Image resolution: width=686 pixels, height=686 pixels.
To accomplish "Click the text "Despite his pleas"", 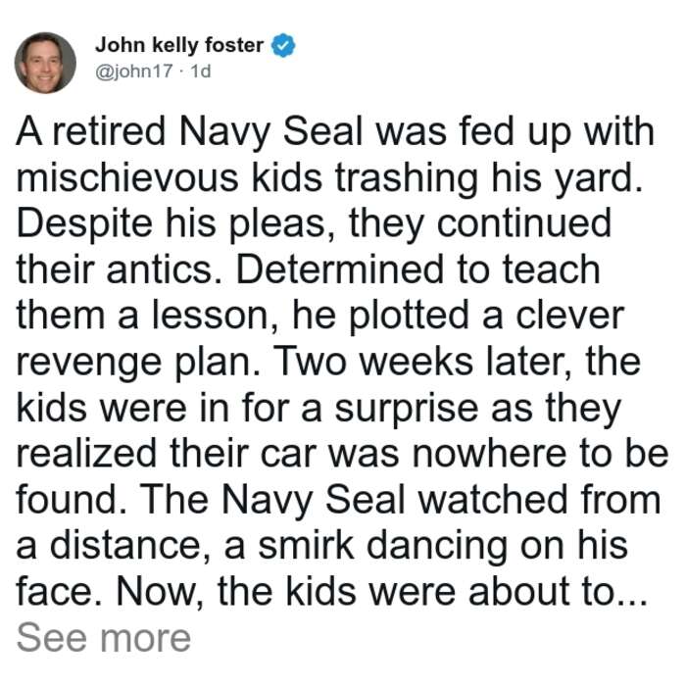I will pos(171,224).
